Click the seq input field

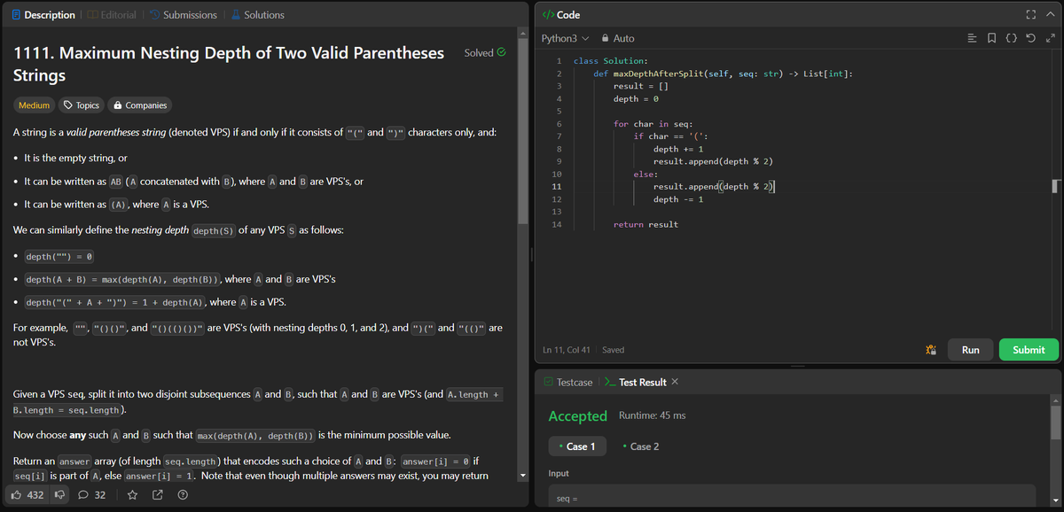[791, 496]
